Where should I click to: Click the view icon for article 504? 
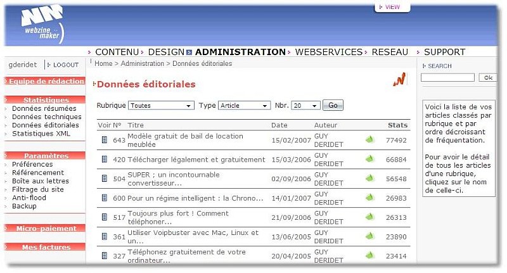(x=105, y=179)
